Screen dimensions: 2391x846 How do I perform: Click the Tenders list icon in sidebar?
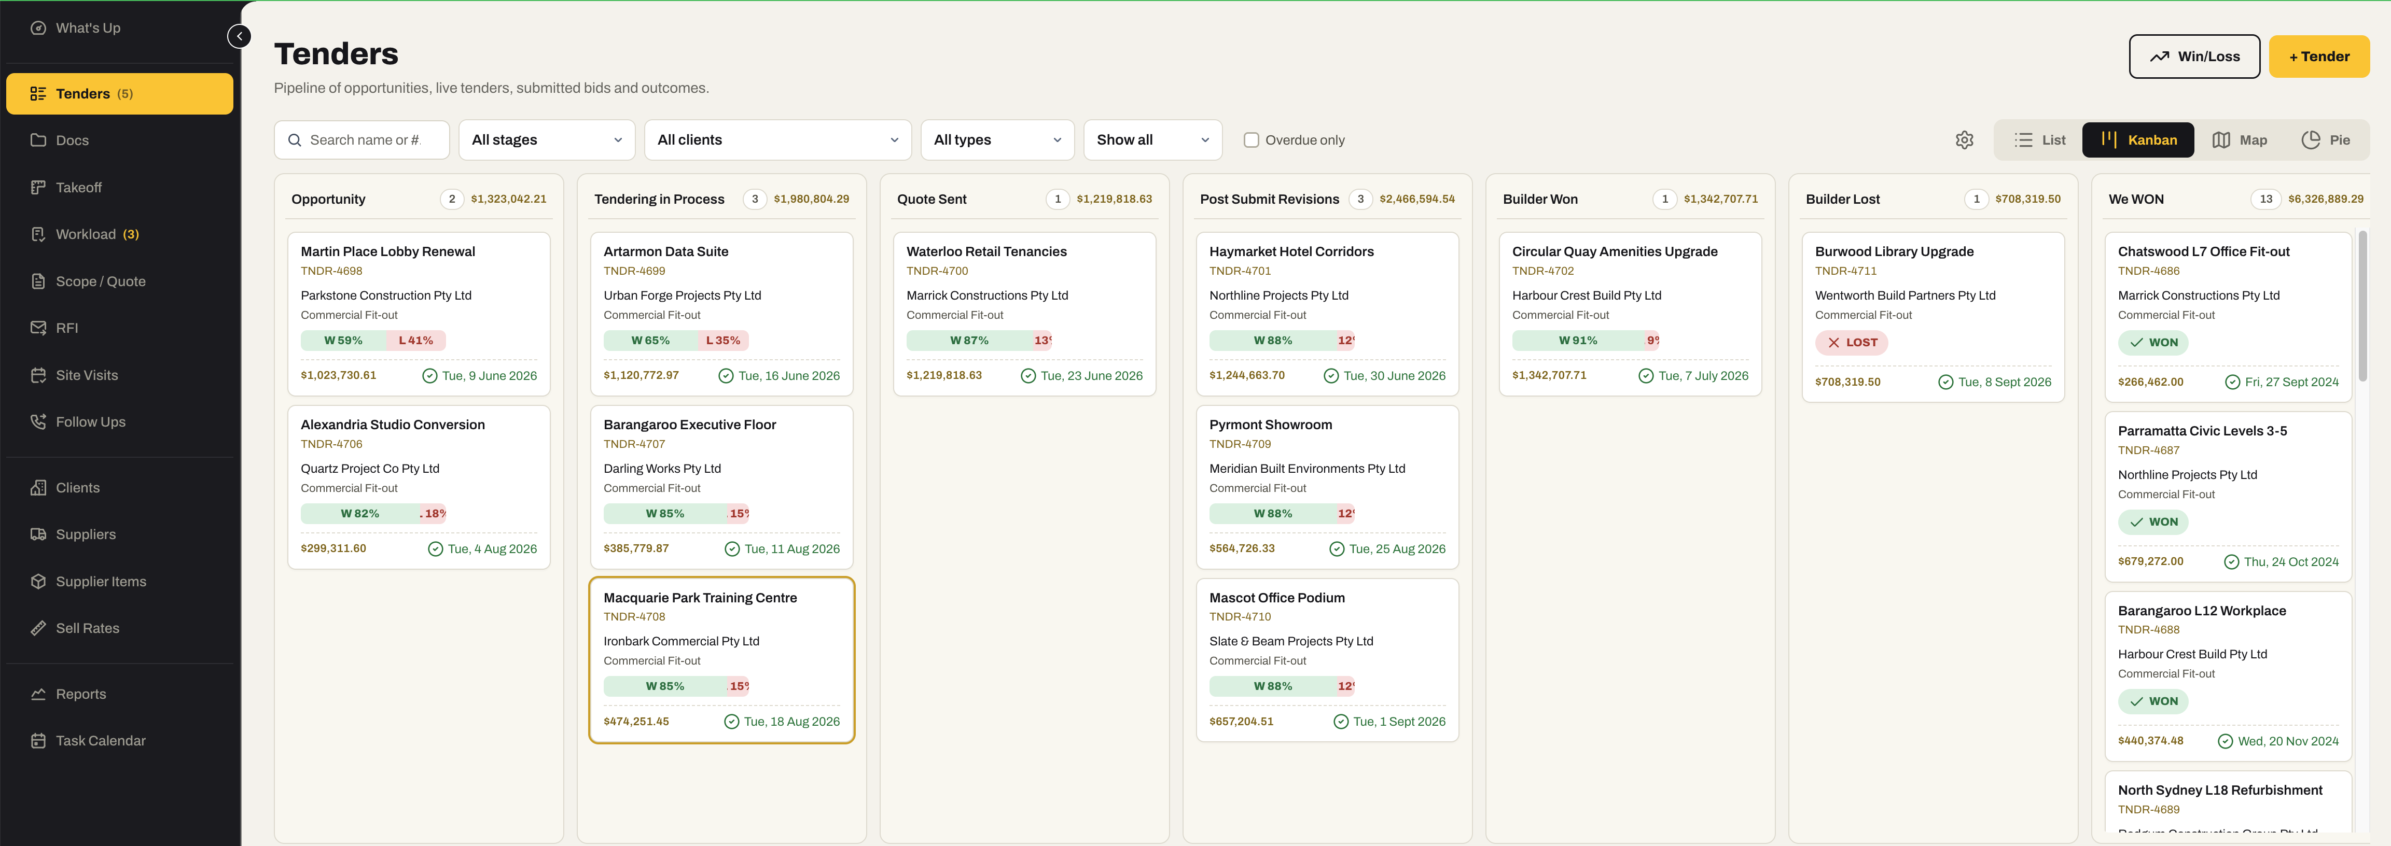coord(38,94)
